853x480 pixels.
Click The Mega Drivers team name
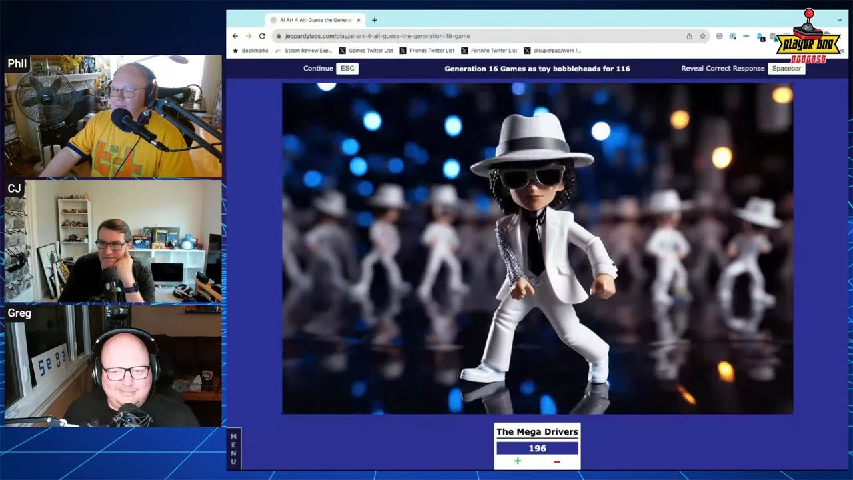(537, 432)
